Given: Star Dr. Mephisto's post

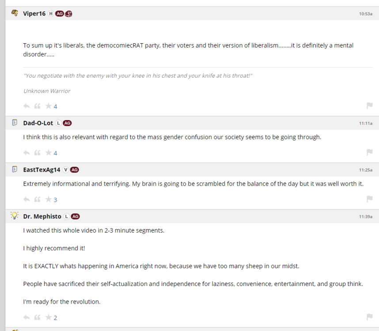Looking at the screenshot, I should (x=48, y=317).
